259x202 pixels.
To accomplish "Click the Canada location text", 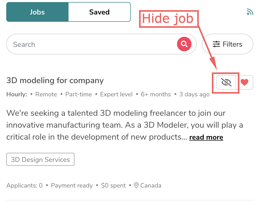I will 151,185.
